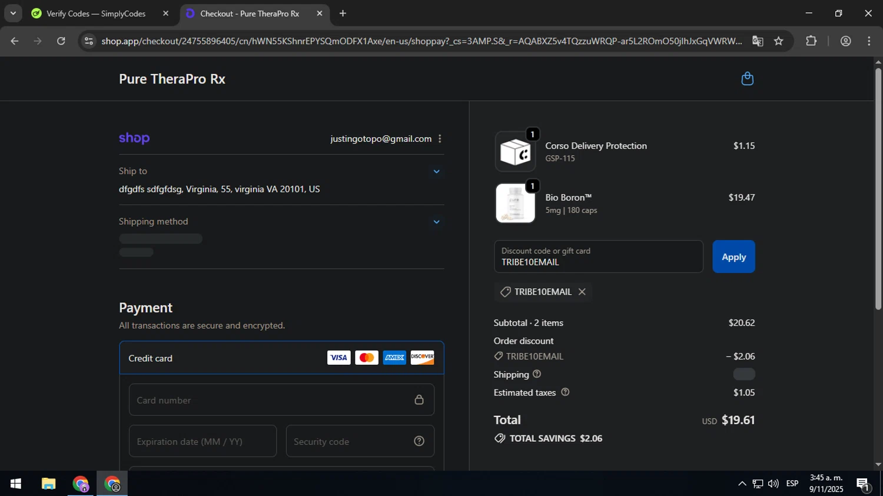Screen dimensions: 883x496
Task: Click the American Express logo
Action: coord(394,358)
